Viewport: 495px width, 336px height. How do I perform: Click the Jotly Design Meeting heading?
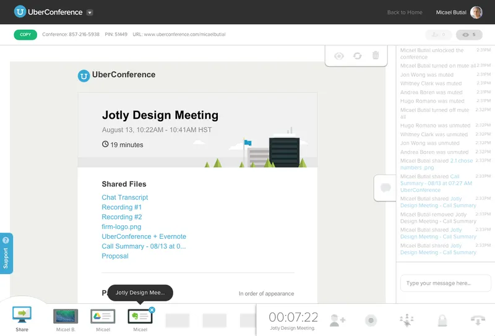tap(160, 115)
